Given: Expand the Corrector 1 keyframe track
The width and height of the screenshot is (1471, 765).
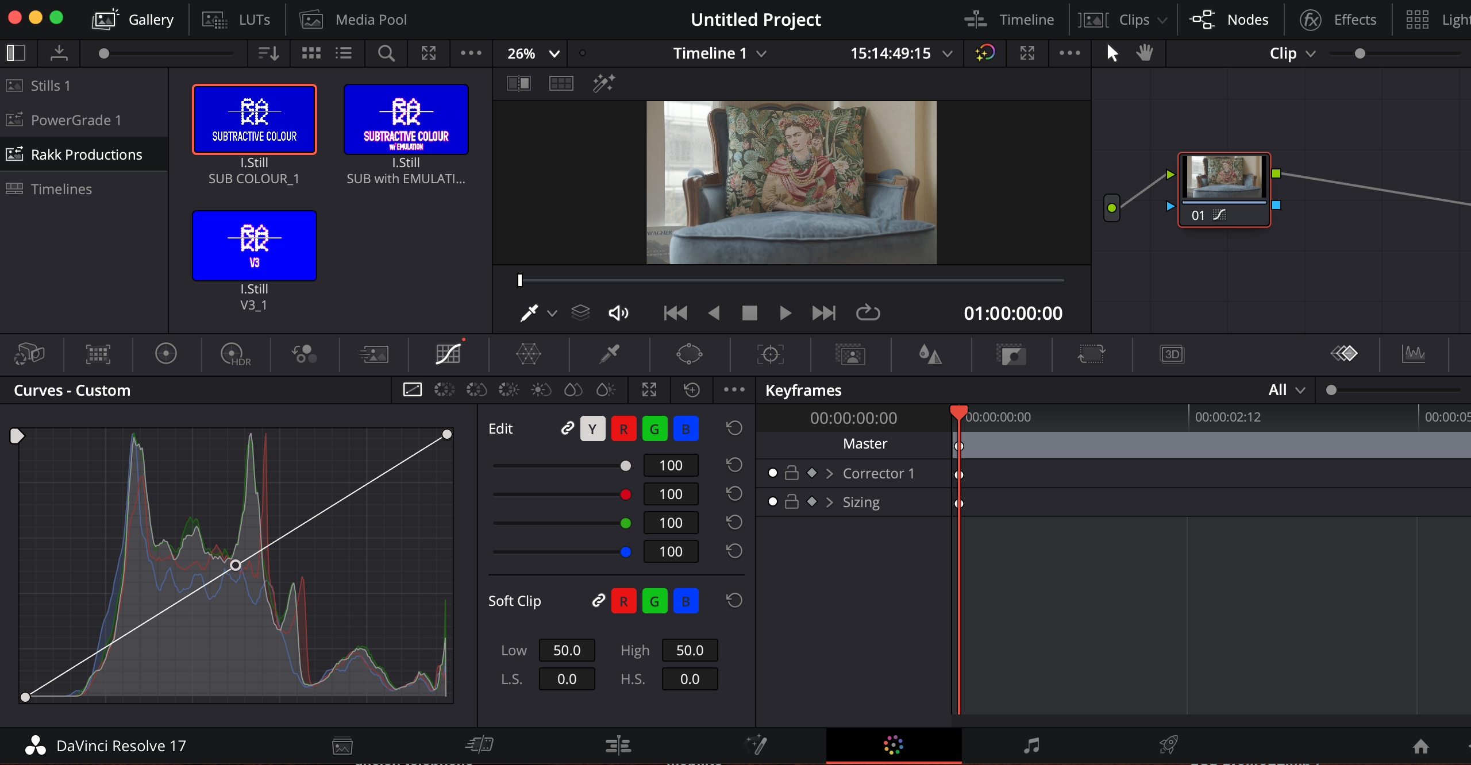Looking at the screenshot, I should 829,473.
